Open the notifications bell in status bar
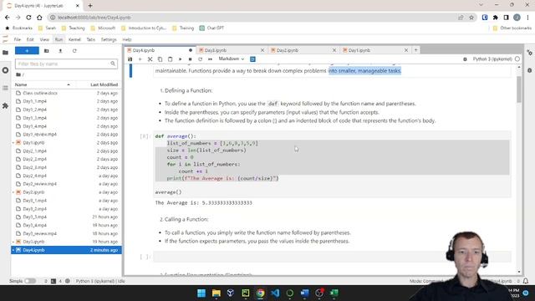535x301 pixels. pos(526,281)
